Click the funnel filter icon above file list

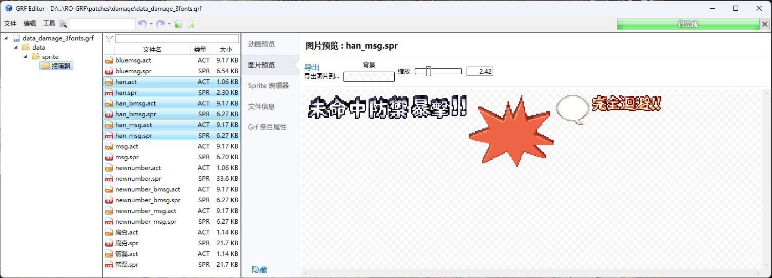[x=109, y=39]
